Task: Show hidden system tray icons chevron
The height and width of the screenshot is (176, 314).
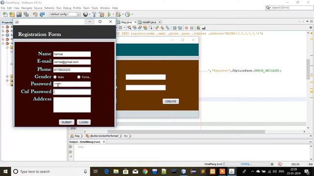Action: point(252,172)
